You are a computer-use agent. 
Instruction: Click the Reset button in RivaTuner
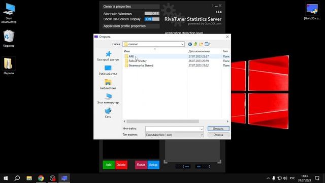(141, 165)
